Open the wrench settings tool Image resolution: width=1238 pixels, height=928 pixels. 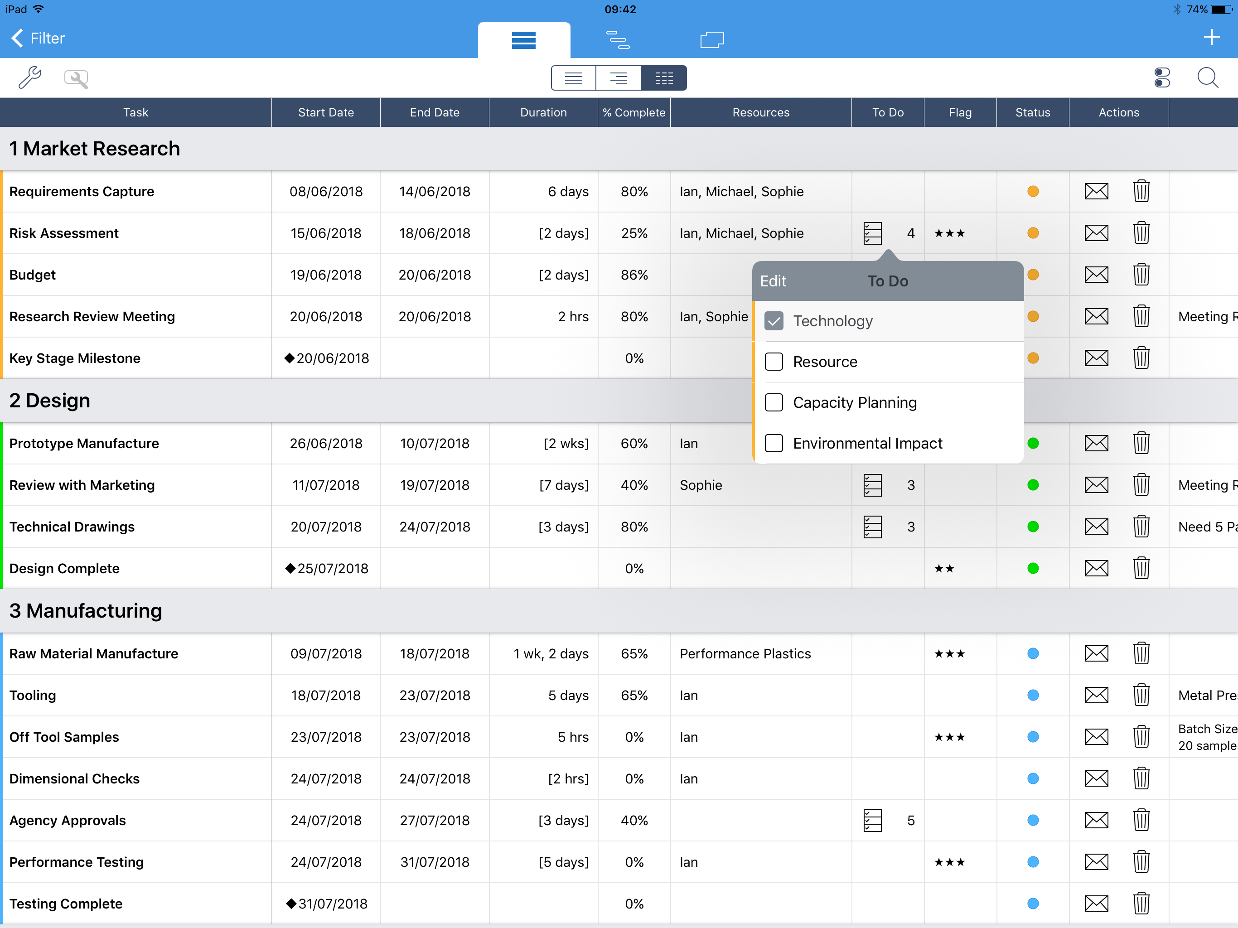coord(29,78)
